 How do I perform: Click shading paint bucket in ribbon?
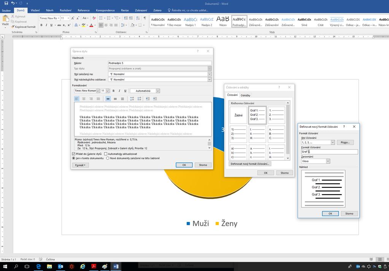click(132, 25)
